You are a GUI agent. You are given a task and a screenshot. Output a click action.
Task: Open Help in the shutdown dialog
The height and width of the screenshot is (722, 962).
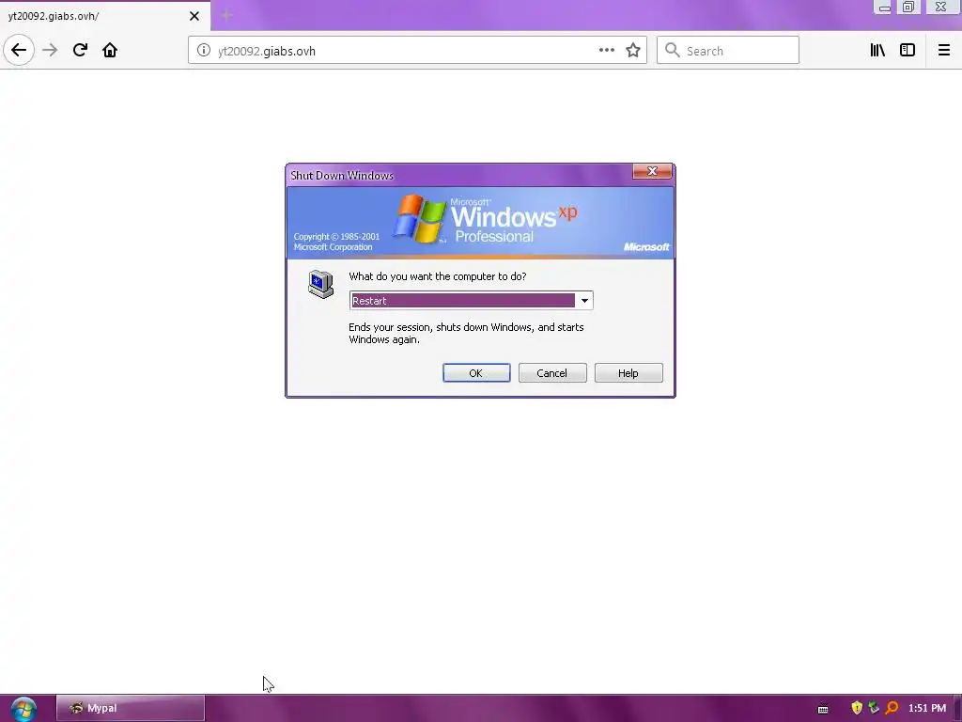pyautogui.click(x=628, y=373)
